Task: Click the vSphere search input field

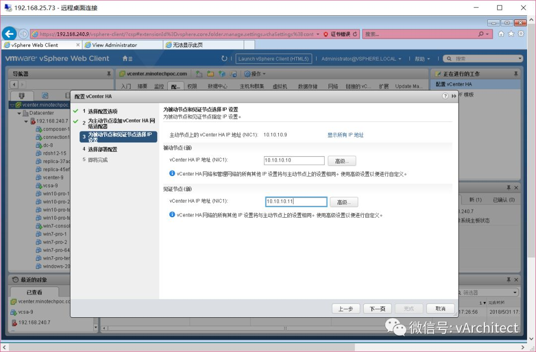Action: click(483, 59)
